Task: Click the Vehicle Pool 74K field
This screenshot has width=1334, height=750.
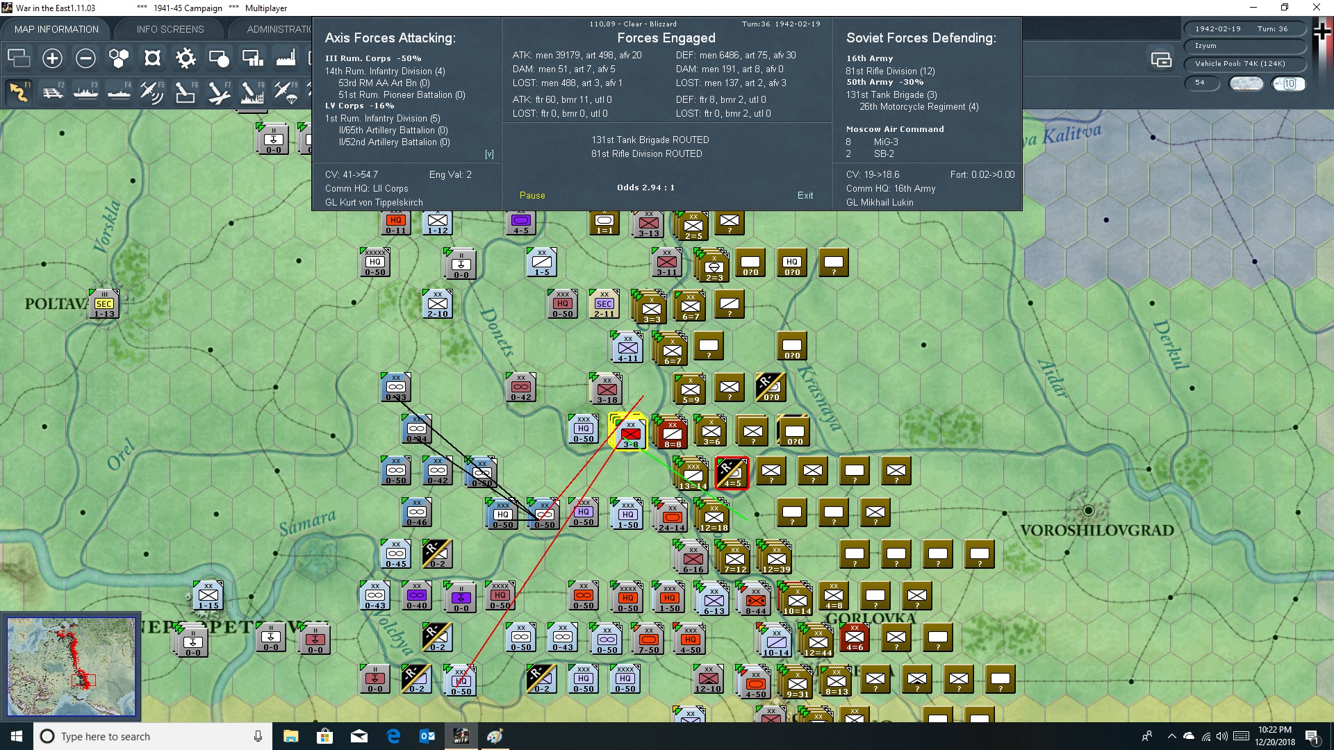Action: pyautogui.click(x=1245, y=64)
